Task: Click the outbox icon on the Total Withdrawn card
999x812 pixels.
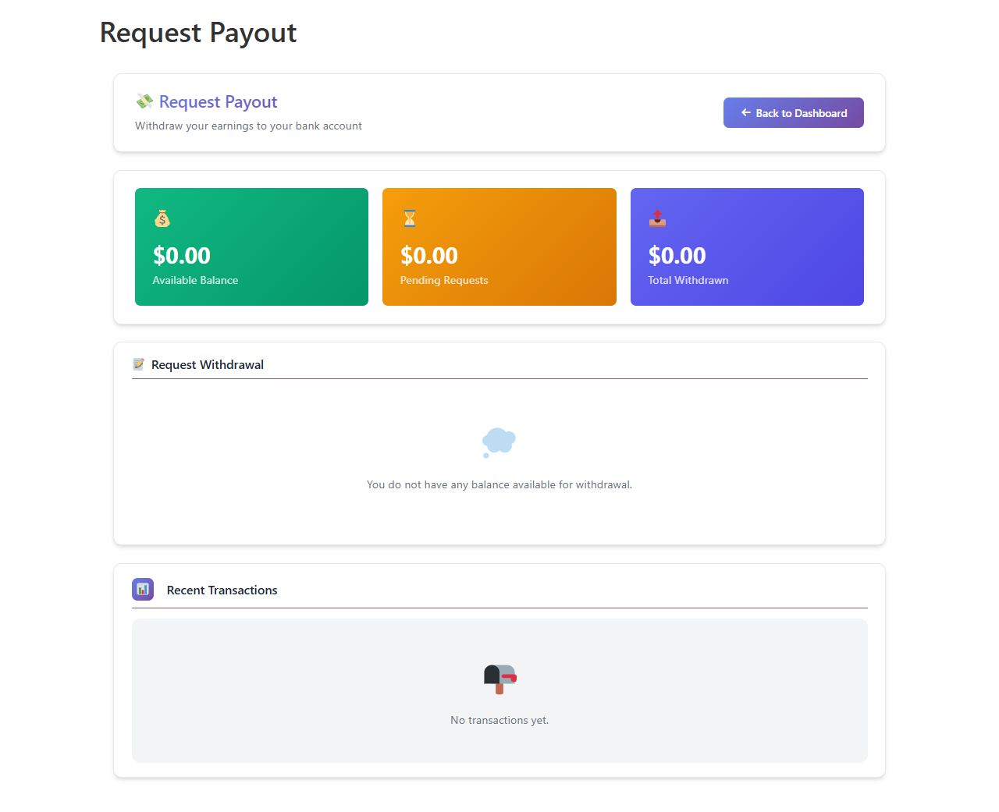Action: coord(657,218)
